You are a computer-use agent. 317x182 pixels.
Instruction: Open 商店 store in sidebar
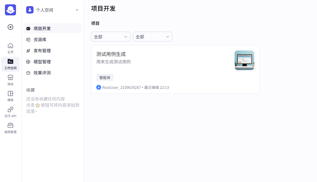pyautogui.click(x=10, y=80)
